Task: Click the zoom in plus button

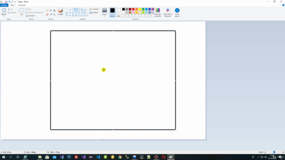Action: (x=283, y=152)
